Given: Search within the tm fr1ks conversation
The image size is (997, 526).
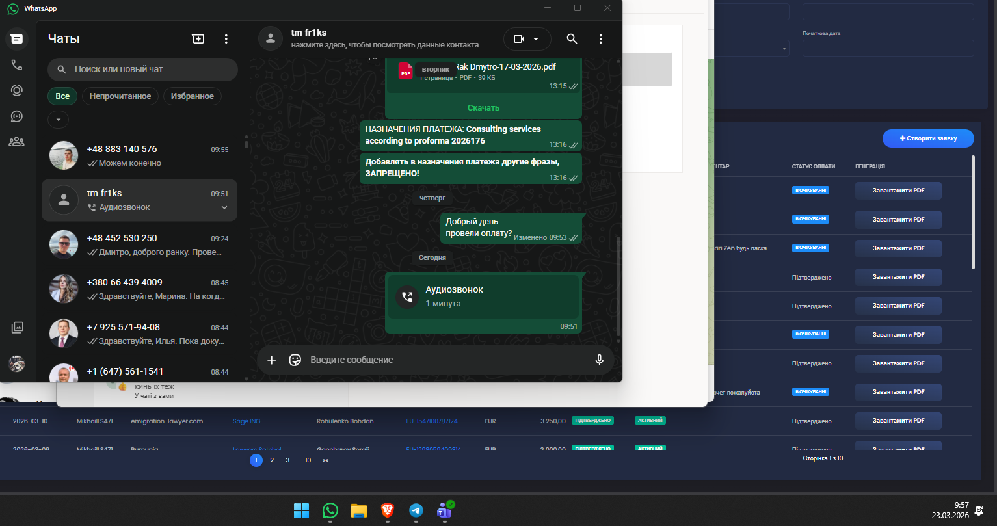Looking at the screenshot, I should tap(572, 39).
